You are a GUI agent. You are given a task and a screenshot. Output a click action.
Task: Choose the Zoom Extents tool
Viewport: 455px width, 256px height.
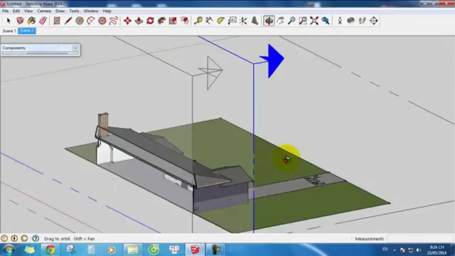(x=314, y=21)
